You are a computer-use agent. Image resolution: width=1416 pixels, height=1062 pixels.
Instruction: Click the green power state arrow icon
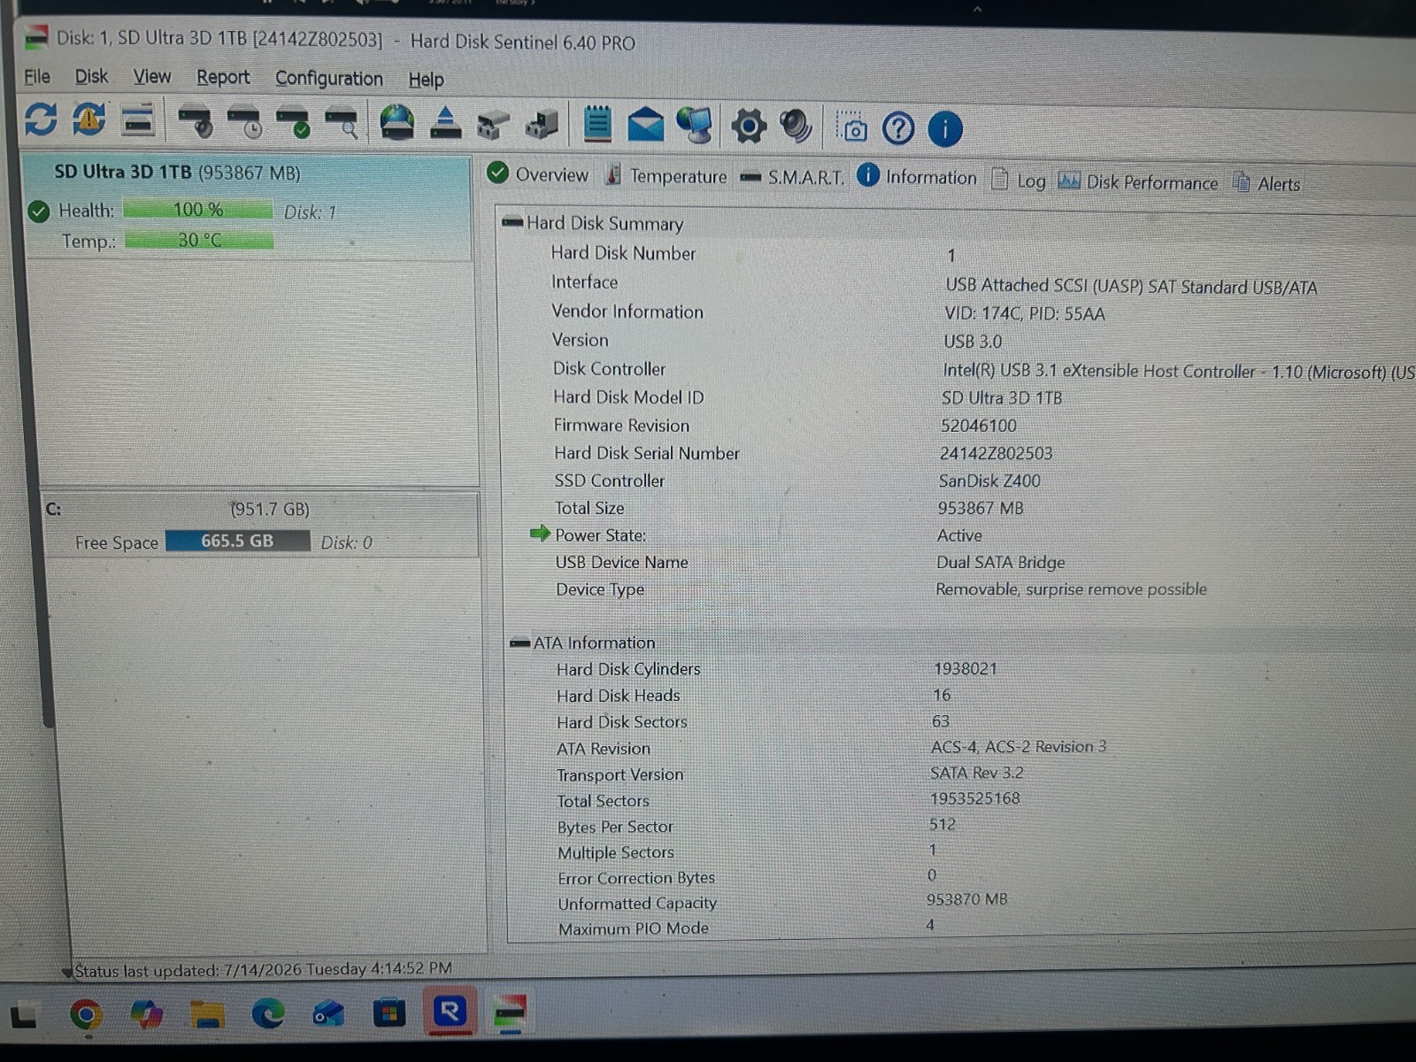click(x=540, y=533)
